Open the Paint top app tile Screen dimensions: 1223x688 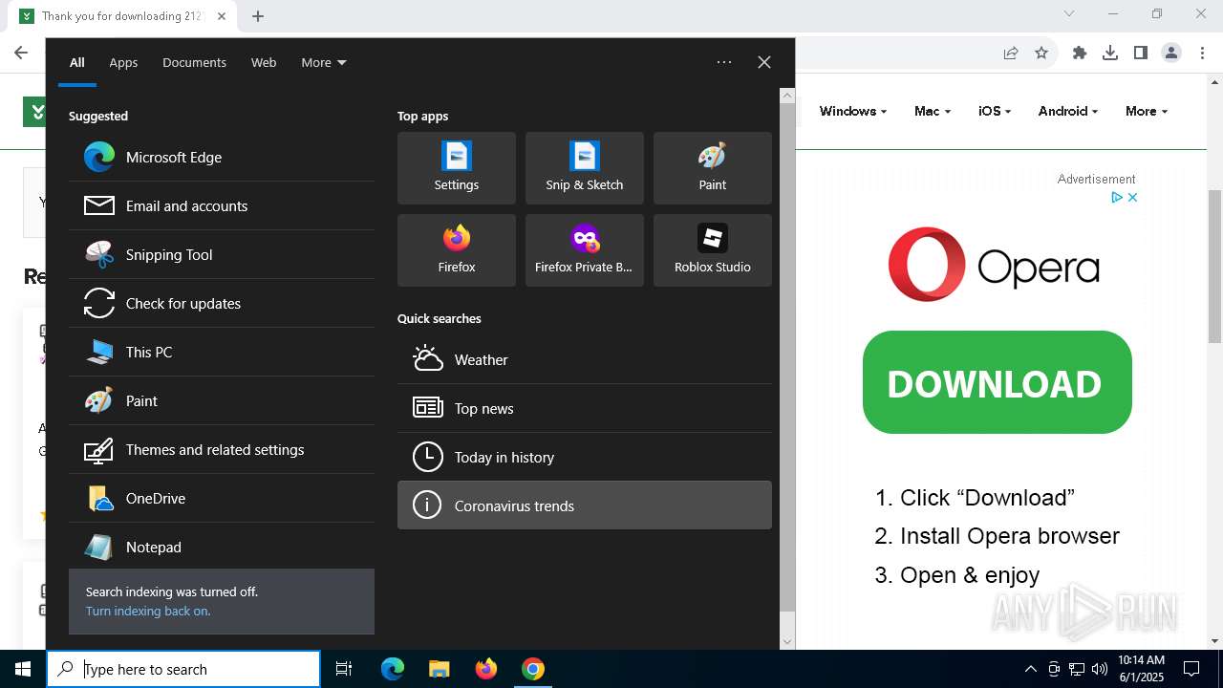[713, 168]
